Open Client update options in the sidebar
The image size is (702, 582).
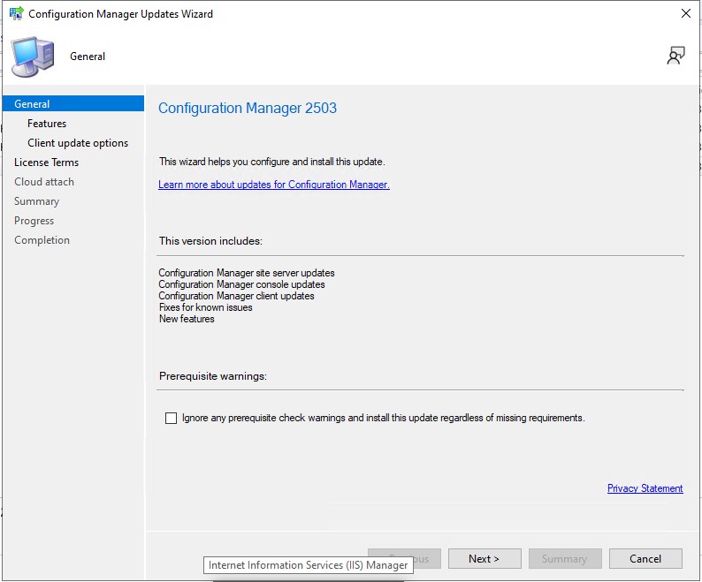(x=78, y=143)
